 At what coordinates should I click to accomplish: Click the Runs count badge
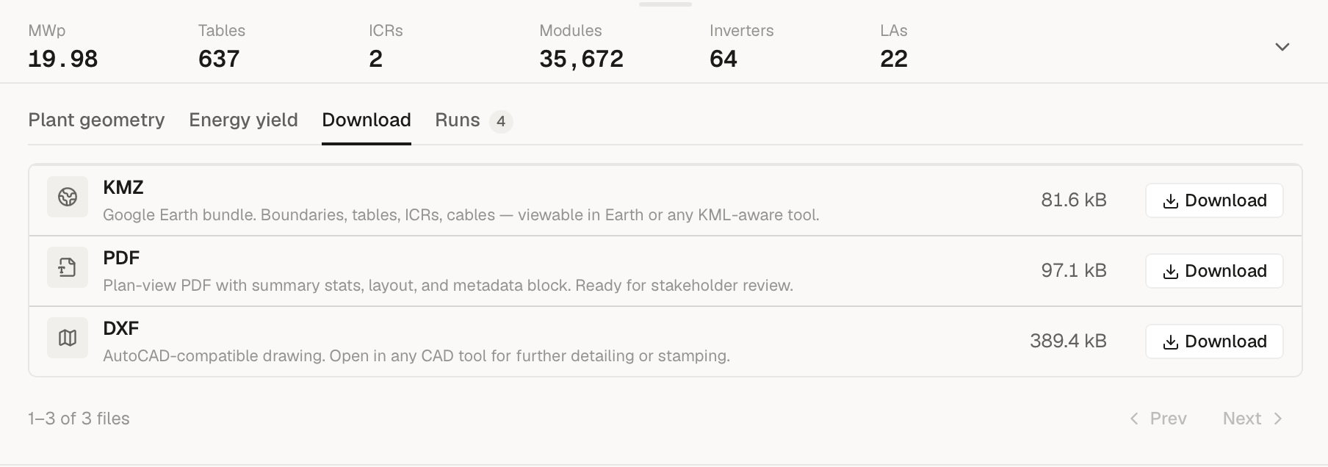(x=501, y=121)
